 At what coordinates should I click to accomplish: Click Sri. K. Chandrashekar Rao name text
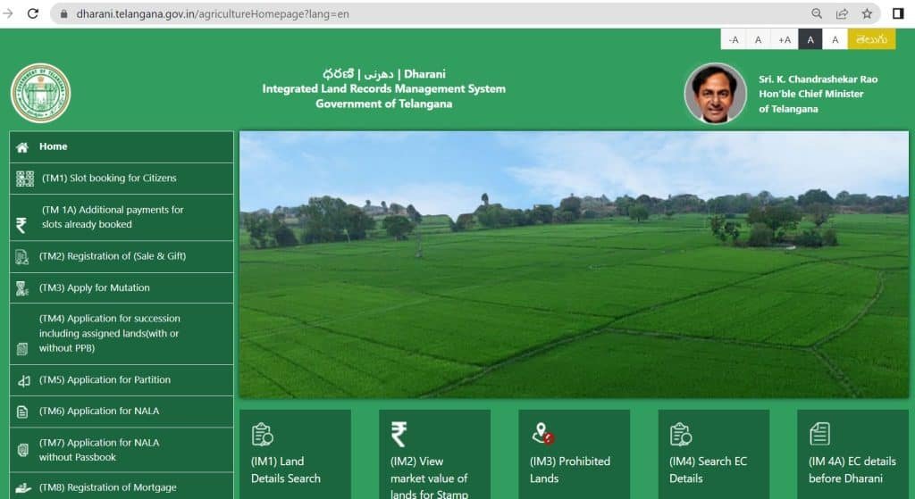[818, 79]
